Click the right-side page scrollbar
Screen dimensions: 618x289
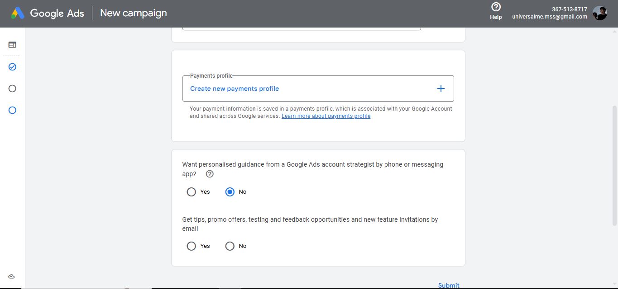[x=615, y=135]
